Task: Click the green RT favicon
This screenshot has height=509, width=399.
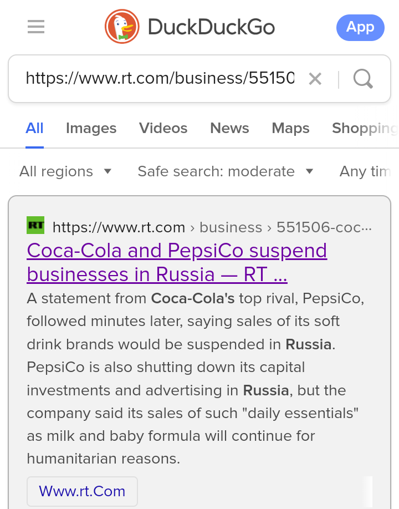Action: pyautogui.click(x=35, y=225)
